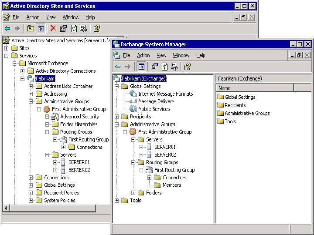Select SERVER02 in Active Directory tree

(x=79, y=170)
